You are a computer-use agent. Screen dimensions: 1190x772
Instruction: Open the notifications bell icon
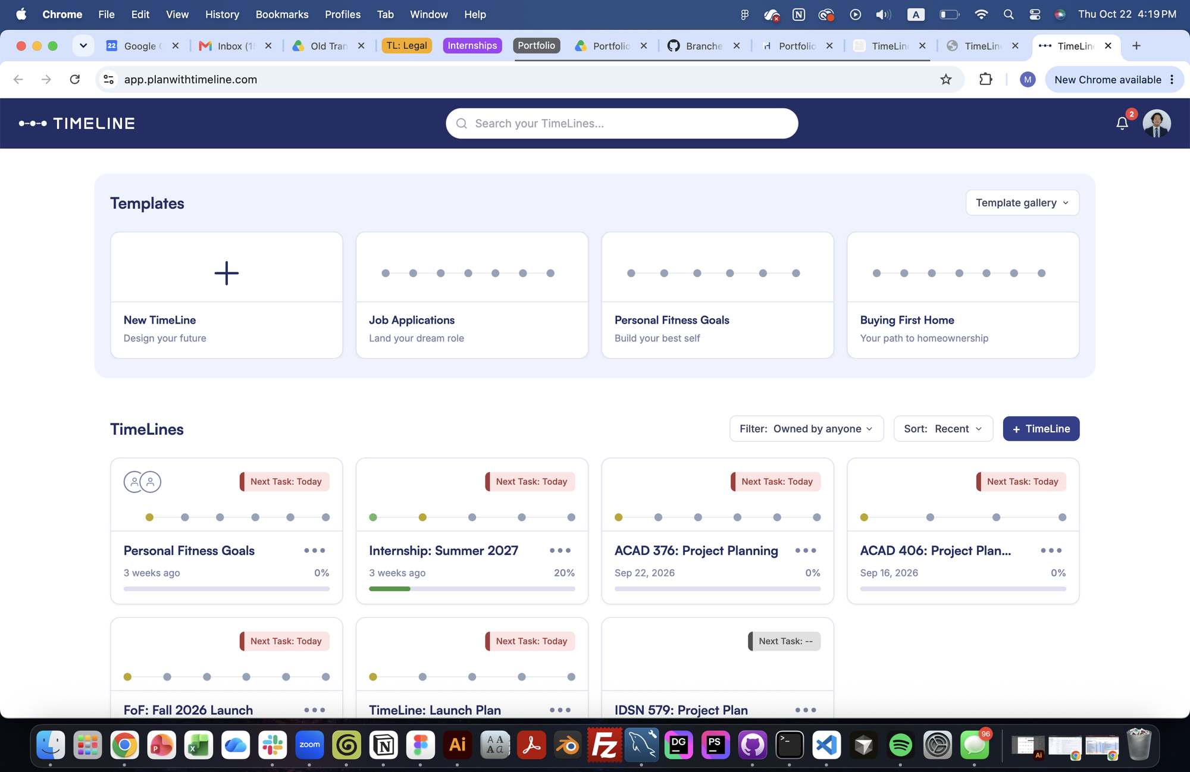[1122, 123]
